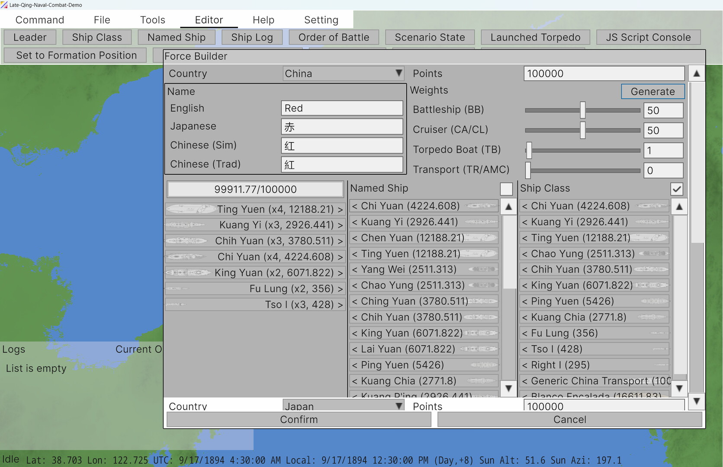Click the Order of Battle toolbar button
This screenshot has width=723, height=467.
point(334,37)
